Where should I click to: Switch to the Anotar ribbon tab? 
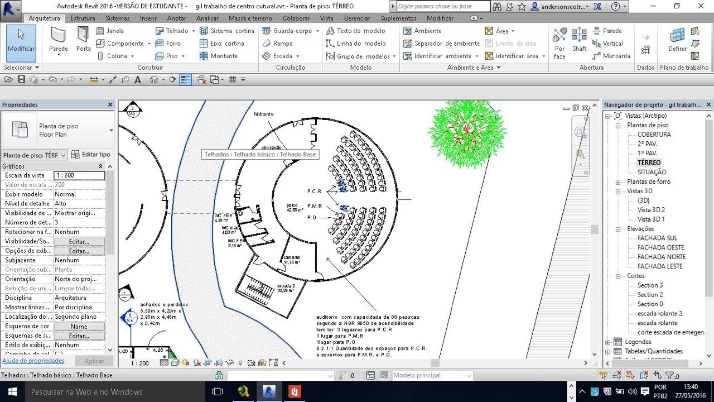pyautogui.click(x=177, y=18)
